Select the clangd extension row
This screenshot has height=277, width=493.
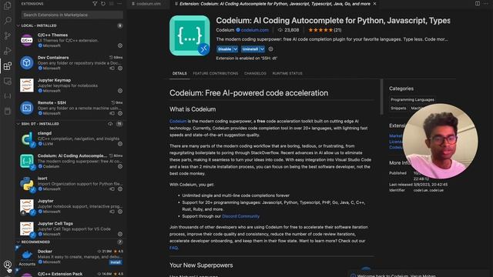tap(71, 138)
